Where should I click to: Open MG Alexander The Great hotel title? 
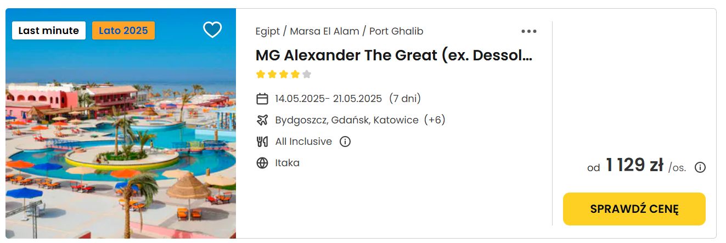click(x=394, y=55)
